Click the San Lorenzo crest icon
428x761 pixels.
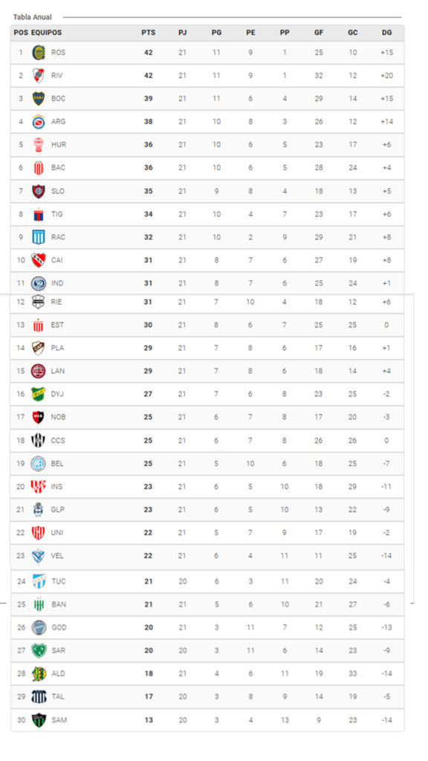pos(39,191)
